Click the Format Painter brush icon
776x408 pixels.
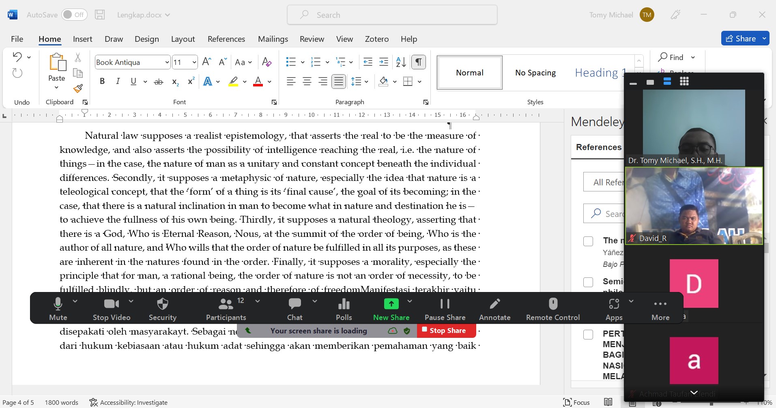click(x=78, y=88)
